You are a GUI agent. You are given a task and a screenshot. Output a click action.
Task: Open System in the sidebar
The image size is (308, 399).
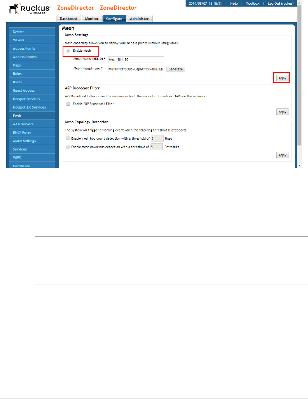(x=32, y=31)
